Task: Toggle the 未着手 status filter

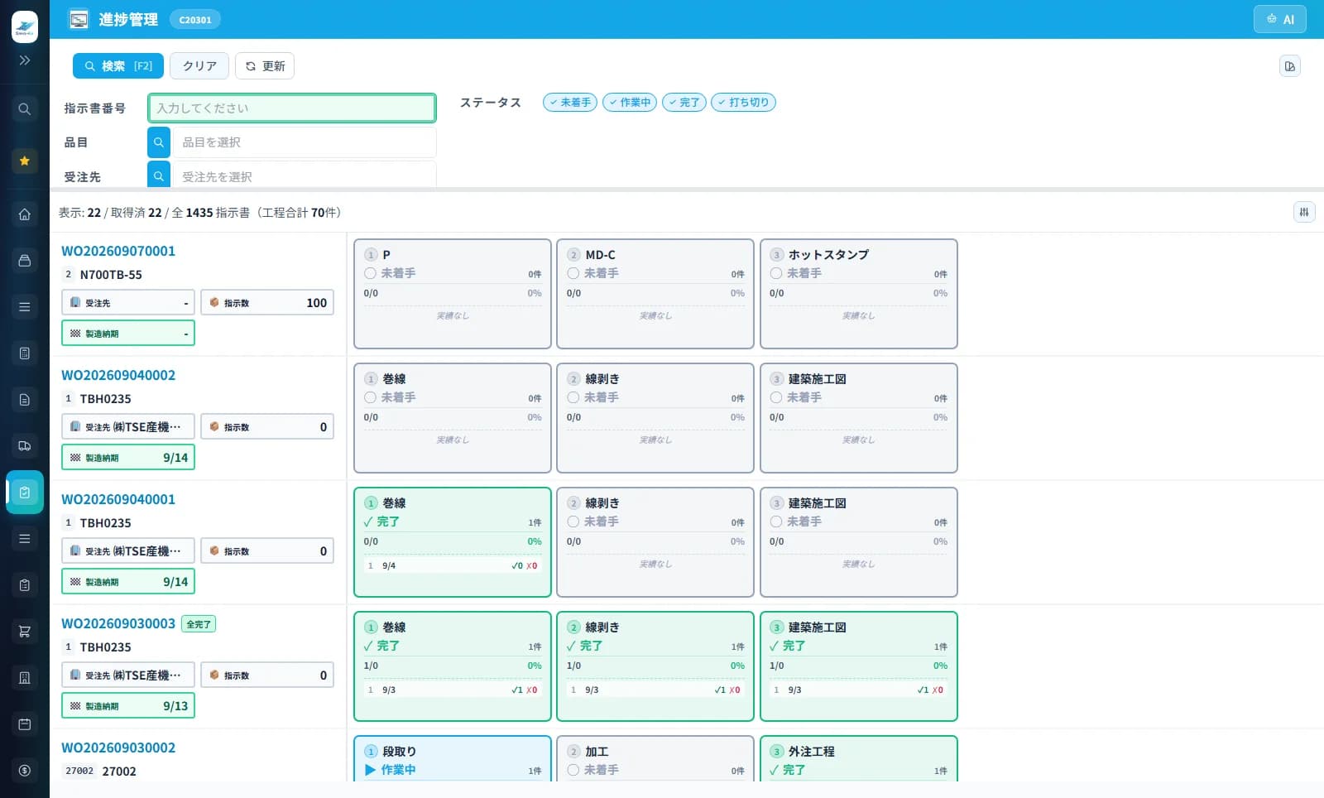Action: click(570, 103)
